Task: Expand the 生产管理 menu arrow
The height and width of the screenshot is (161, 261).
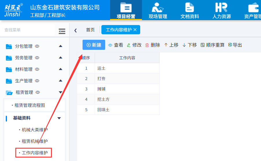Action: pos(61,81)
